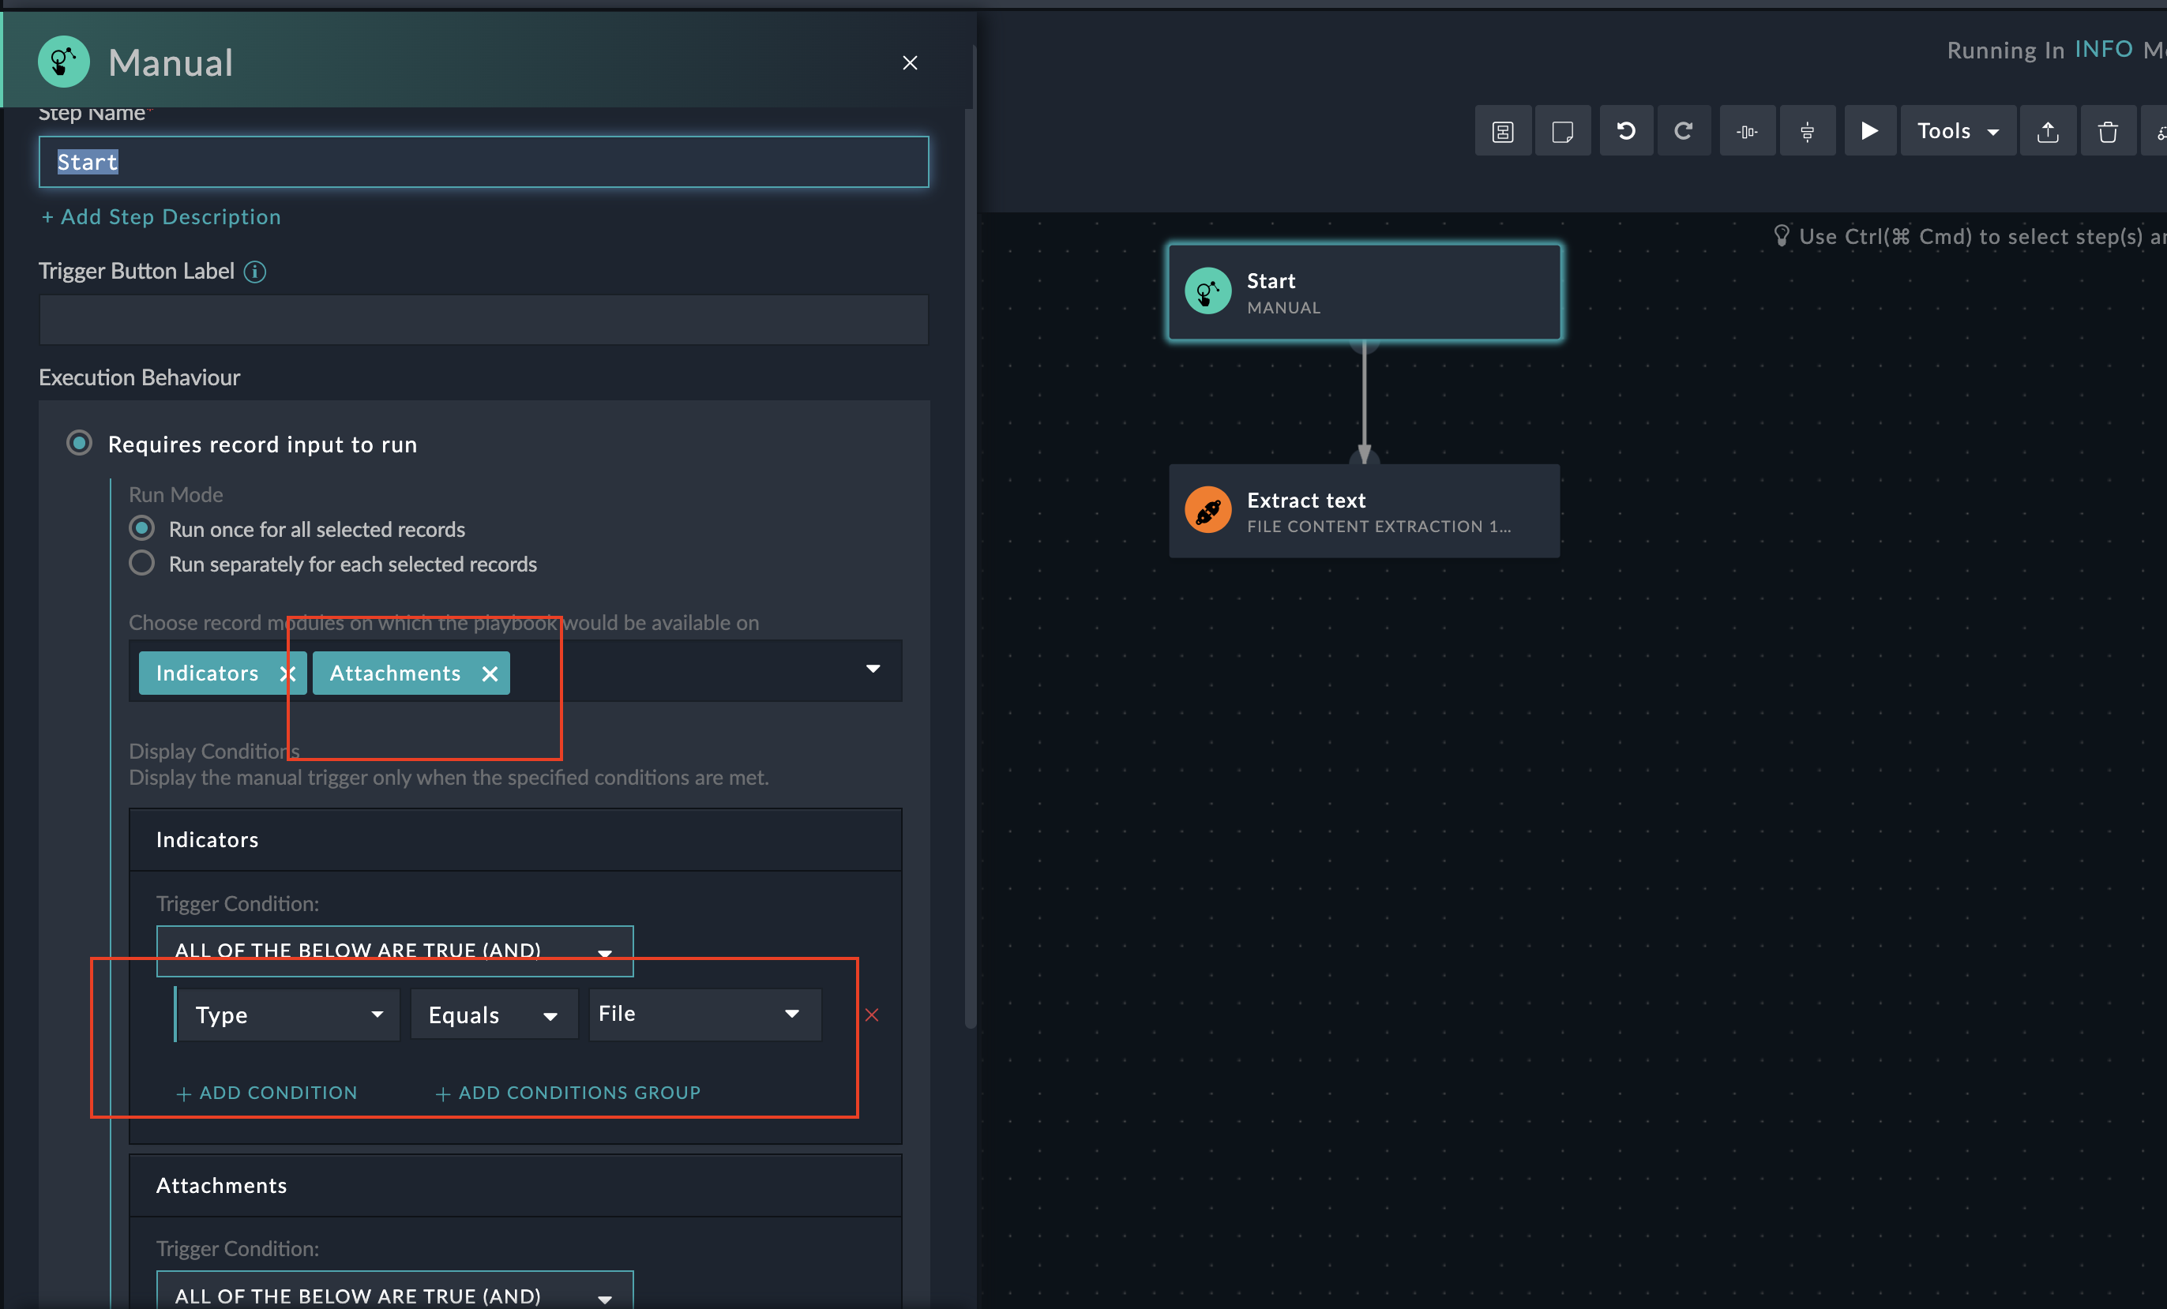
Task: Click the trash delete icon
Action: pyautogui.click(x=2107, y=132)
